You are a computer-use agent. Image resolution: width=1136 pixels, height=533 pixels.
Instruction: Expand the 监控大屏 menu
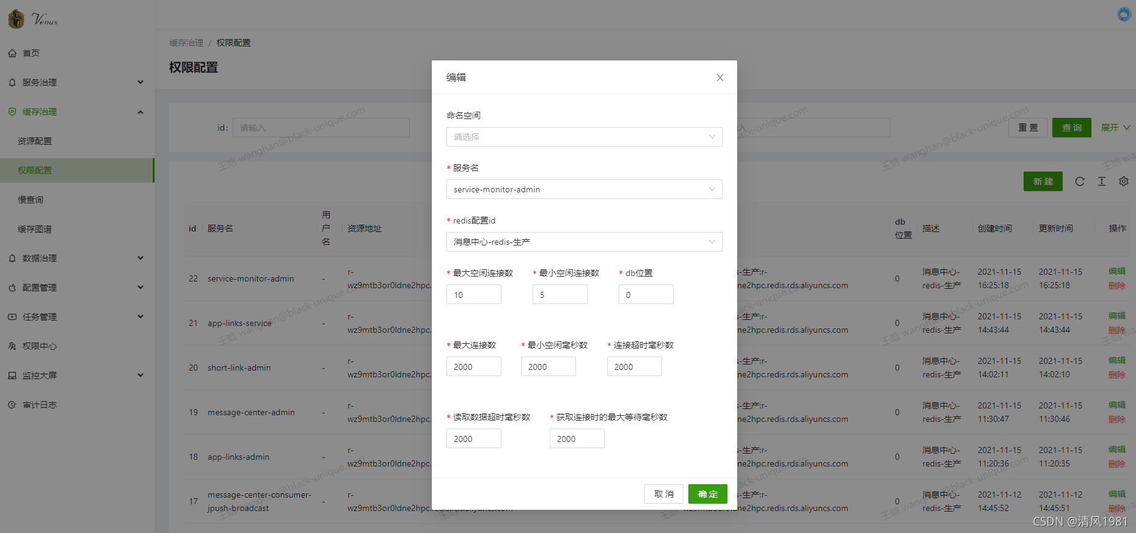(x=140, y=375)
